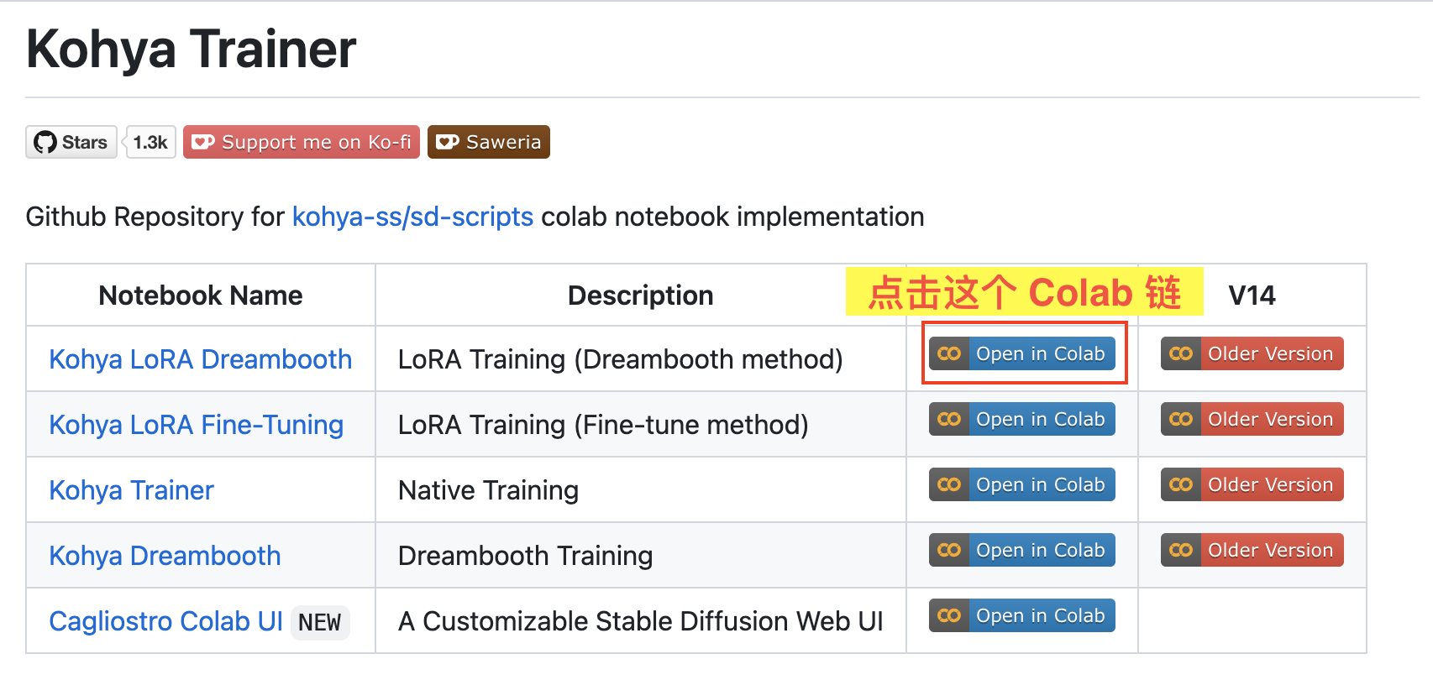Click the Kohya Trainer page heading
The image size is (1433, 680).
click(x=192, y=49)
